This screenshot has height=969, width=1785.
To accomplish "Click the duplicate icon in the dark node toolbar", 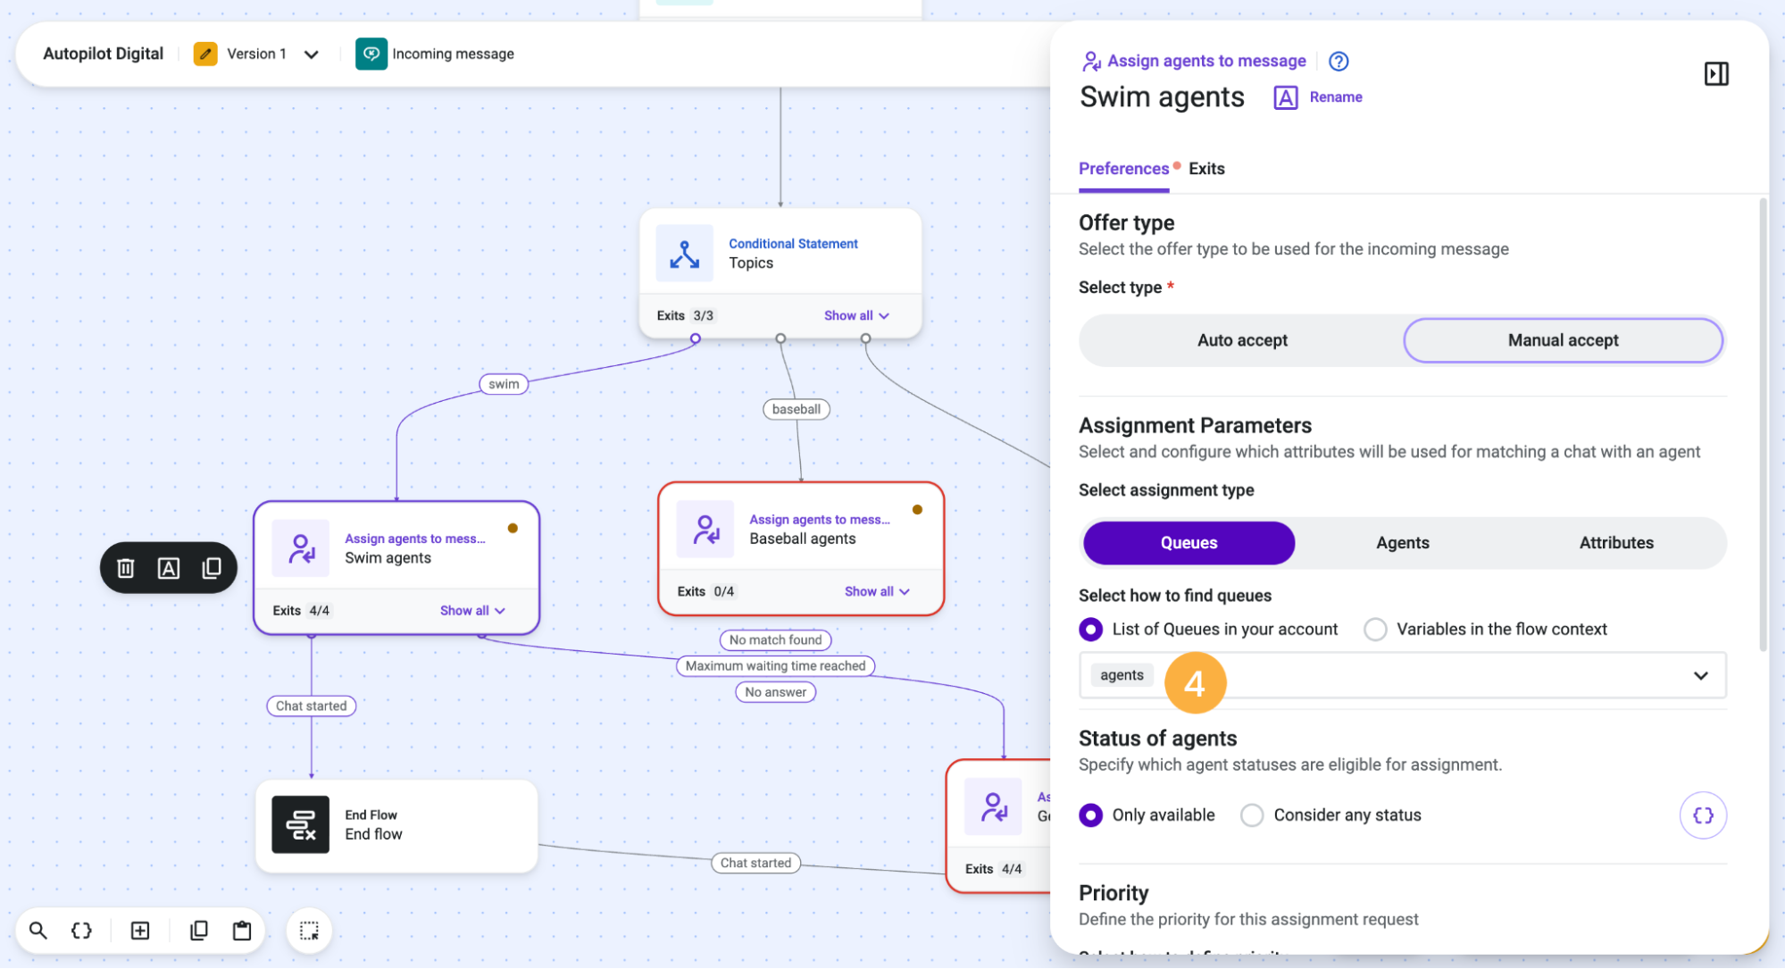I will coord(212,568).
